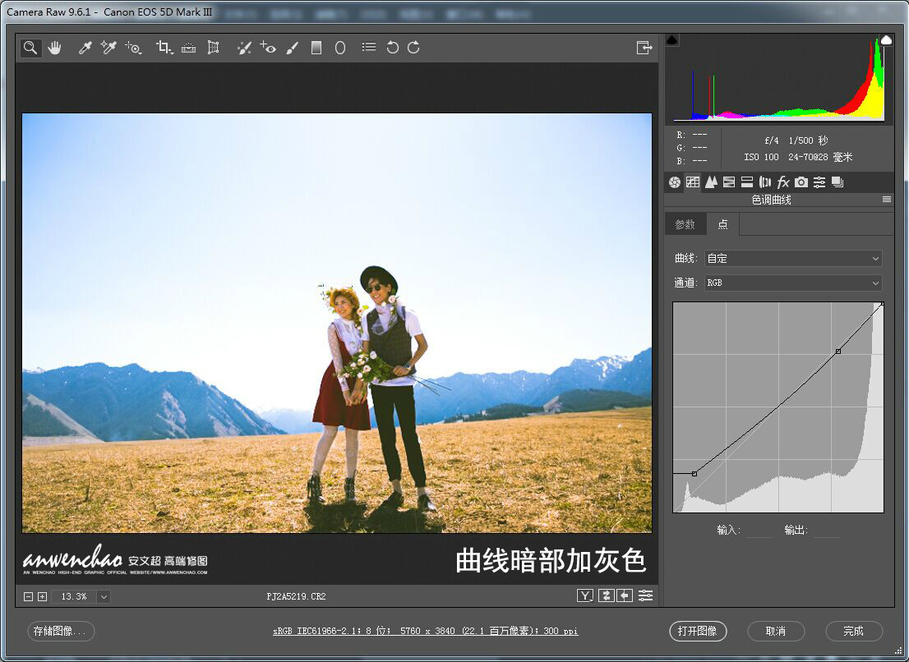Switch to the 点 curve tab
Image resolution: width=909 pixels, height=662 pixels.
[723, 224]
